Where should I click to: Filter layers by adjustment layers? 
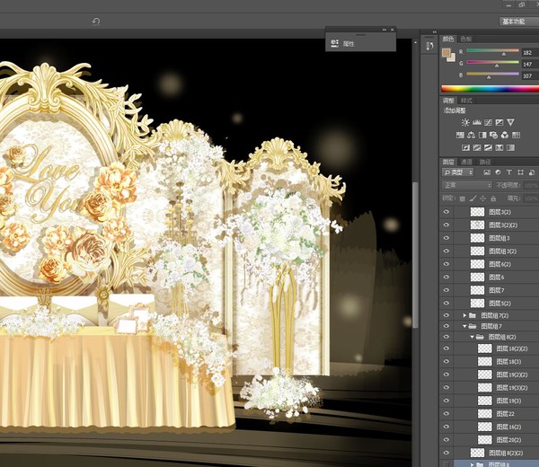point(498,172)
